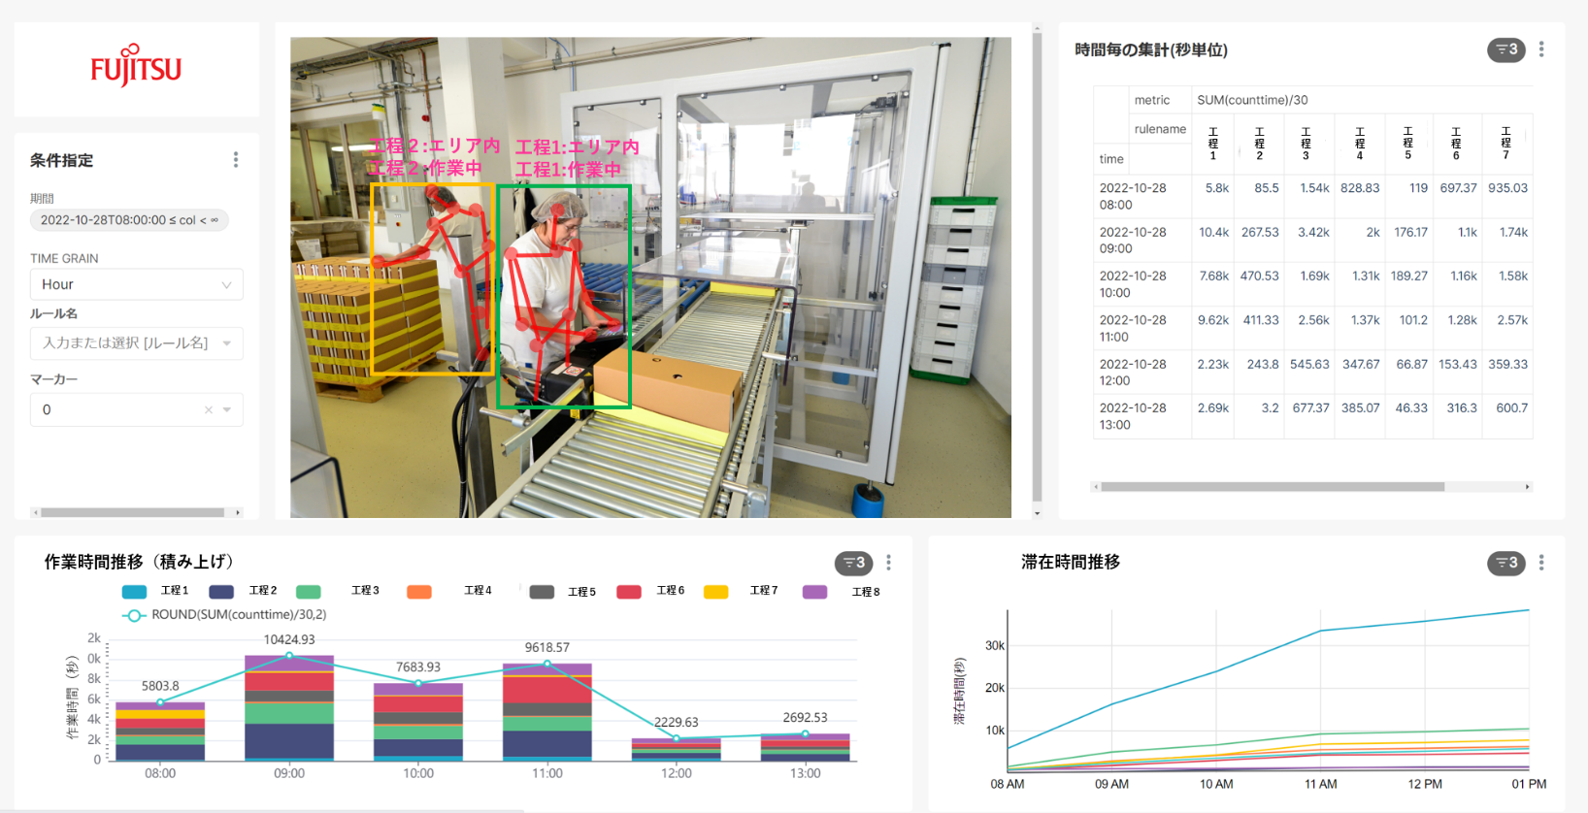Click filter badge on 作業時間推移 chart

853,563
